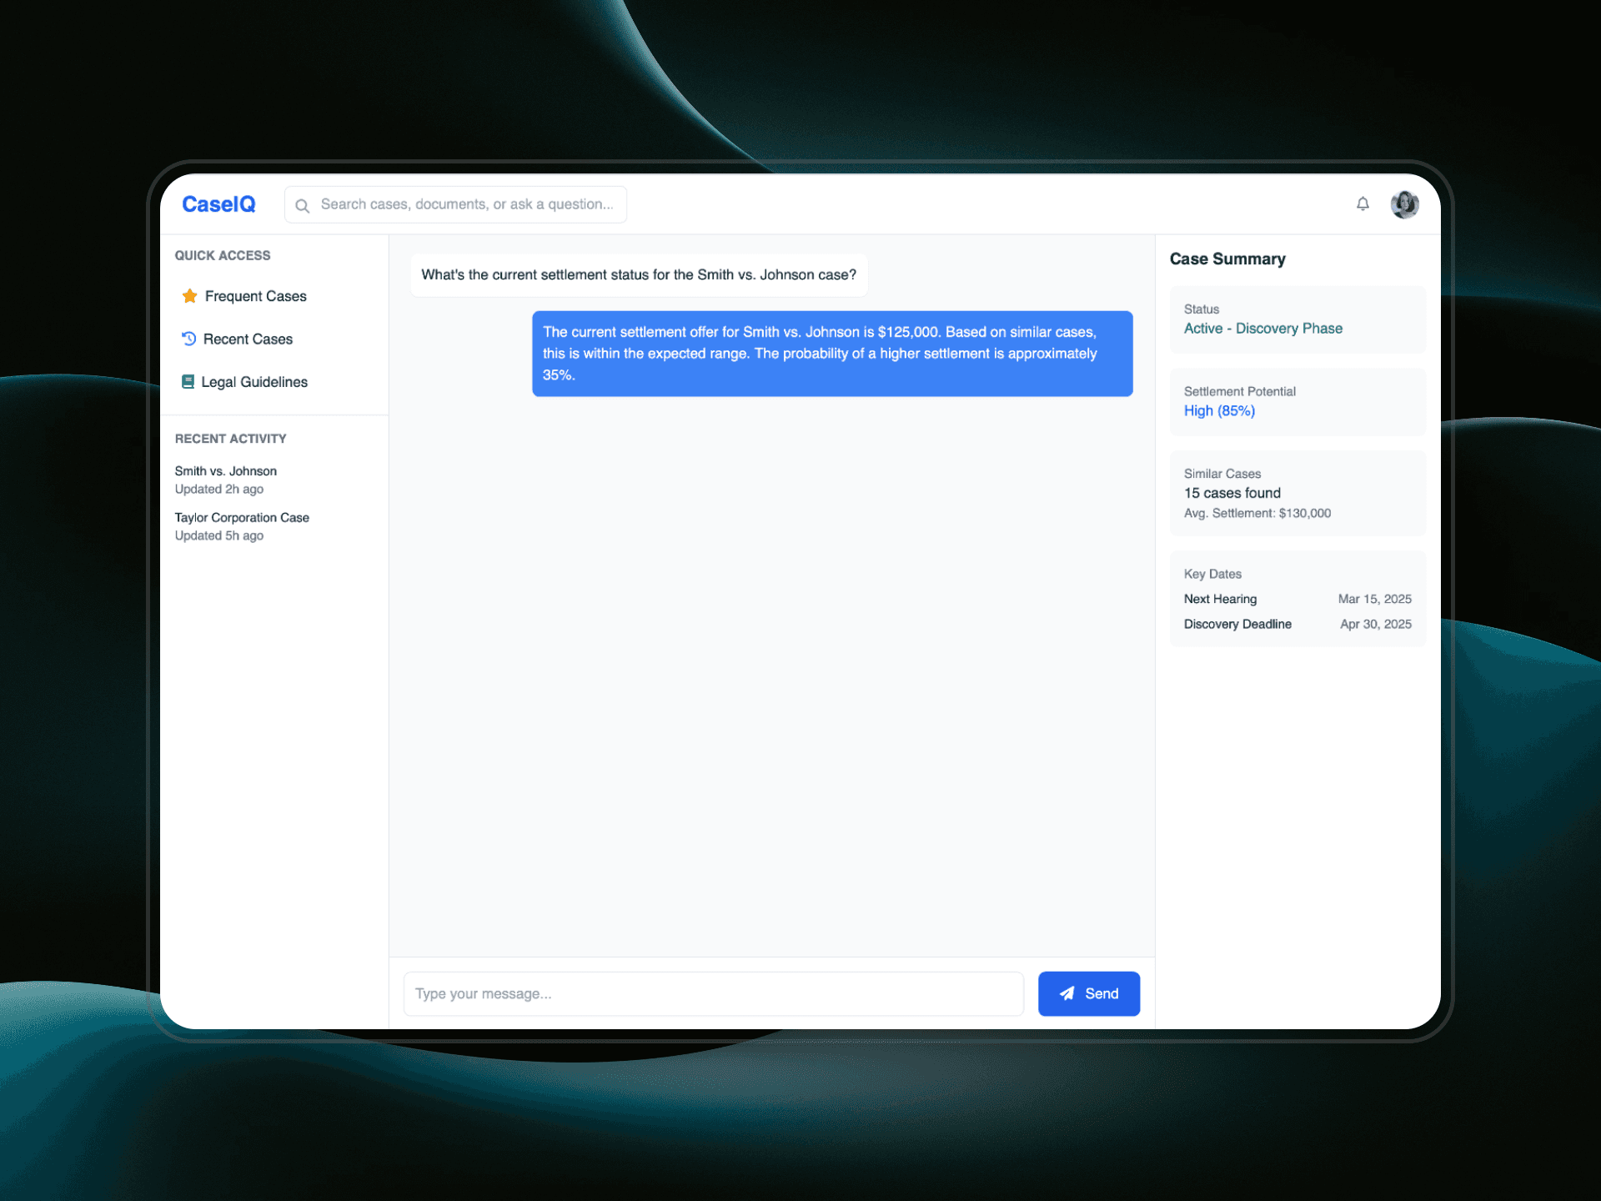
Task: Click the Active - Discovery Phase status
Action: [x=1262, y=329]
